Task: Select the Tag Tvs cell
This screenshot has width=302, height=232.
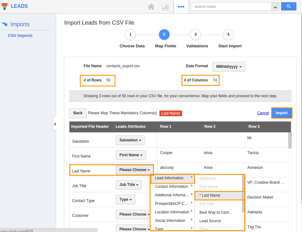Action: coord(254,227)
